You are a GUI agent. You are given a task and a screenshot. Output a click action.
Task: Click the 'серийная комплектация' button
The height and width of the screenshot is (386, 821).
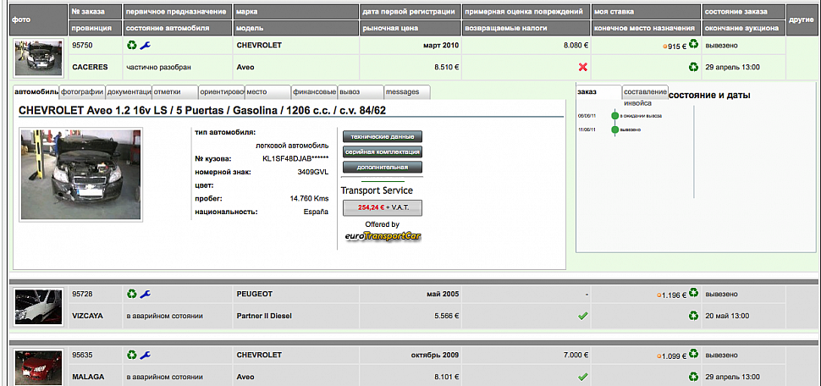(x=383, y=152)
